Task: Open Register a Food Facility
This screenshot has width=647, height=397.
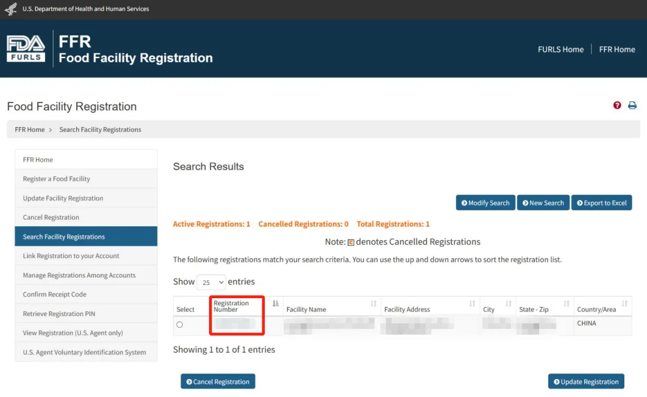Action: [86, 178]
